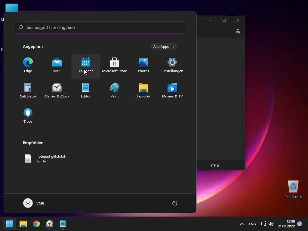The height and width of the screenshot is (231, 308).
Task: Switch to Notepad on the taskbar
Action: click(x=63, y=224)
